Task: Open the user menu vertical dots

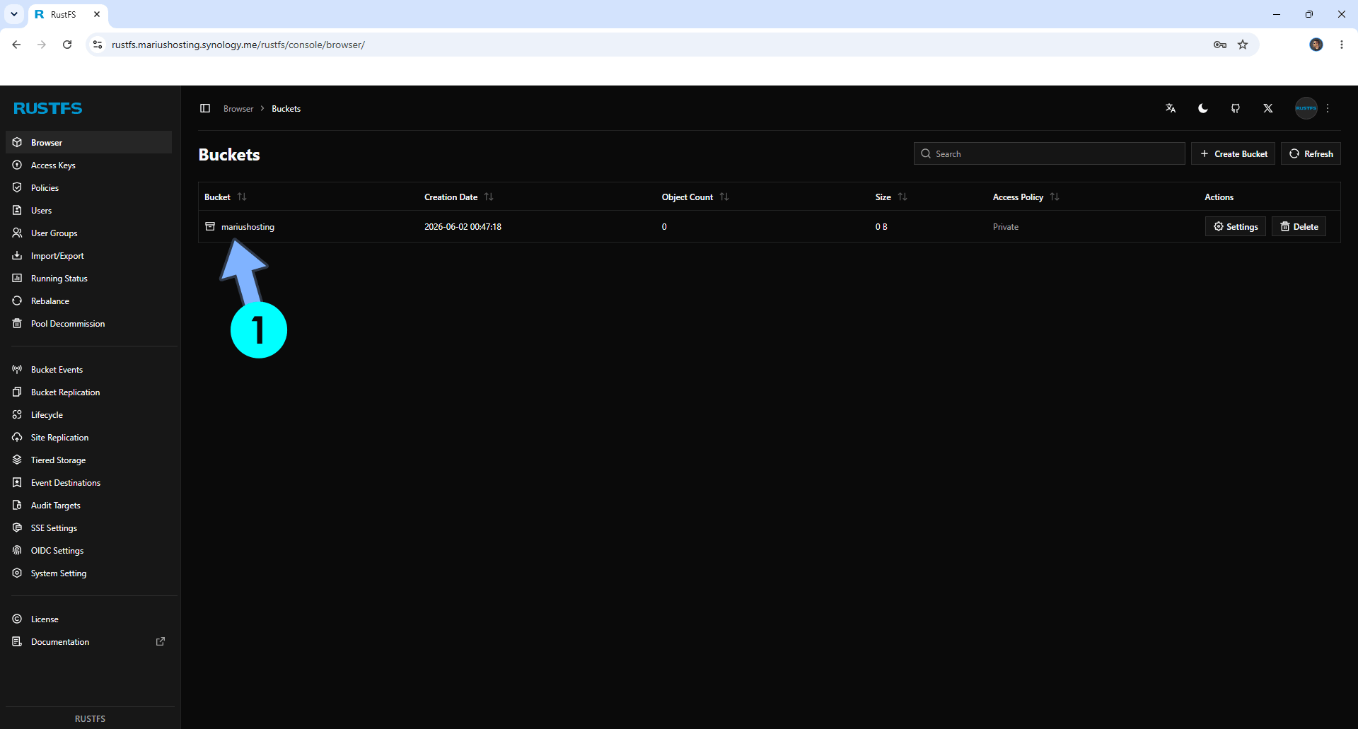Action: point(1328,108)
